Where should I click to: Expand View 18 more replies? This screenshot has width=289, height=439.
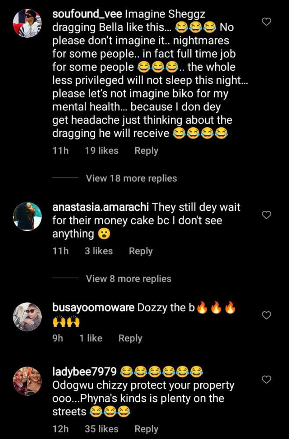(x=131, y=178)
